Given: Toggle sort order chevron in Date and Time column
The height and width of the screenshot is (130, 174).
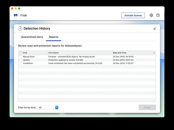Looking at the screenshot, I should (x=154, y=53).
